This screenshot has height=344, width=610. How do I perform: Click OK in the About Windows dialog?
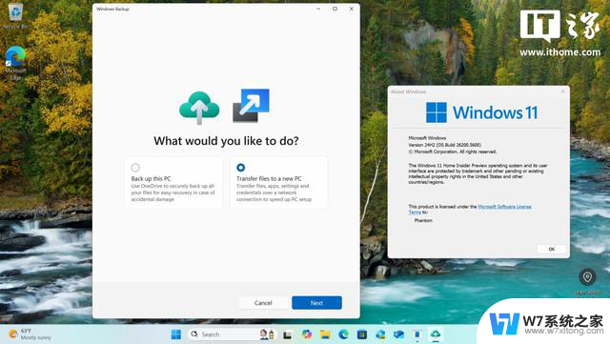point(551,249)
